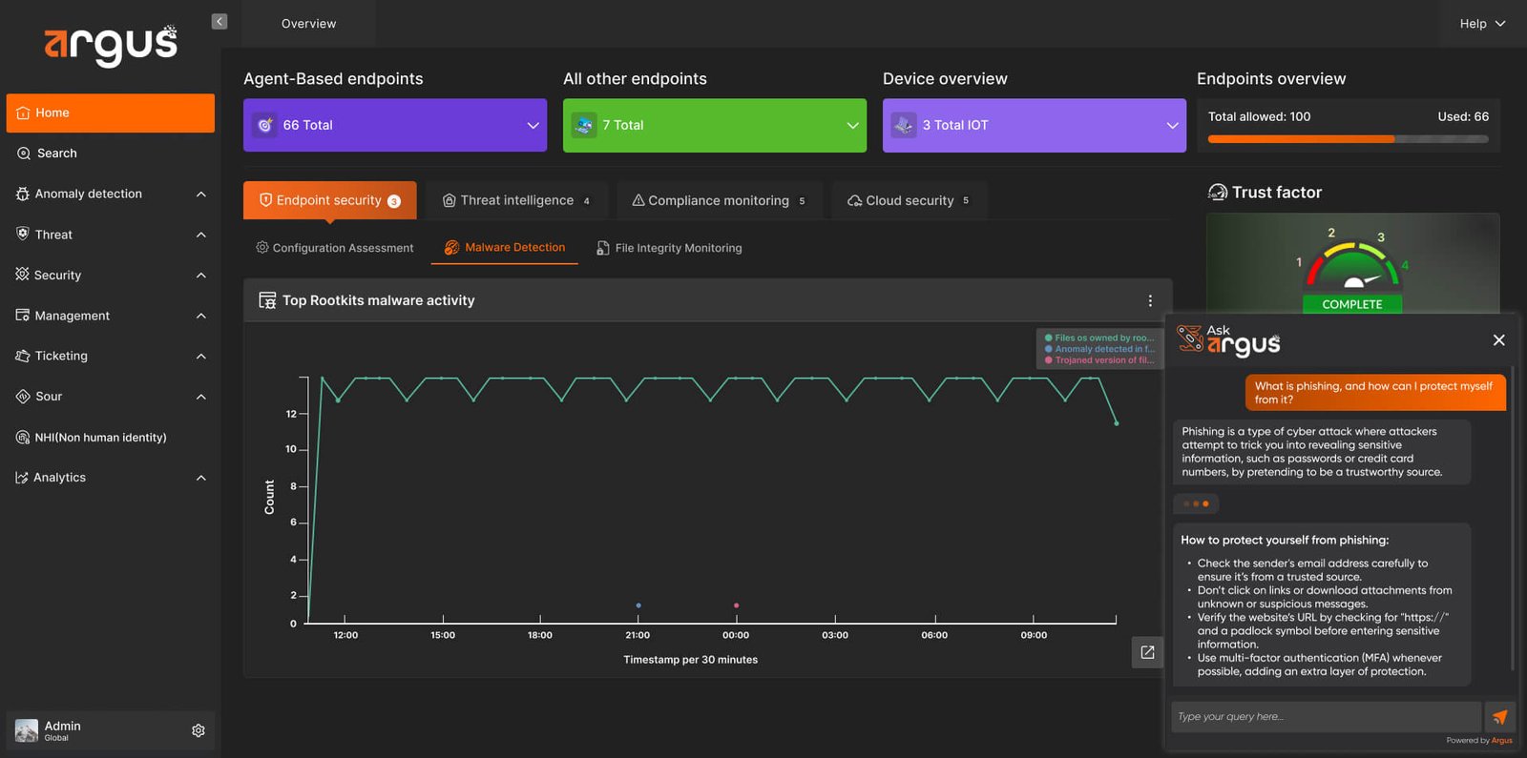Screen dimensions: 1527x758
Task: Toggle 'Files os owned by roo...' legend series
Action: click(x=1099, y=338)
